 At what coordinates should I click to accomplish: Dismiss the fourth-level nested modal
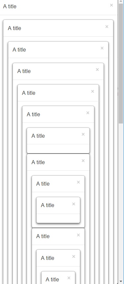tap(97, 70)
